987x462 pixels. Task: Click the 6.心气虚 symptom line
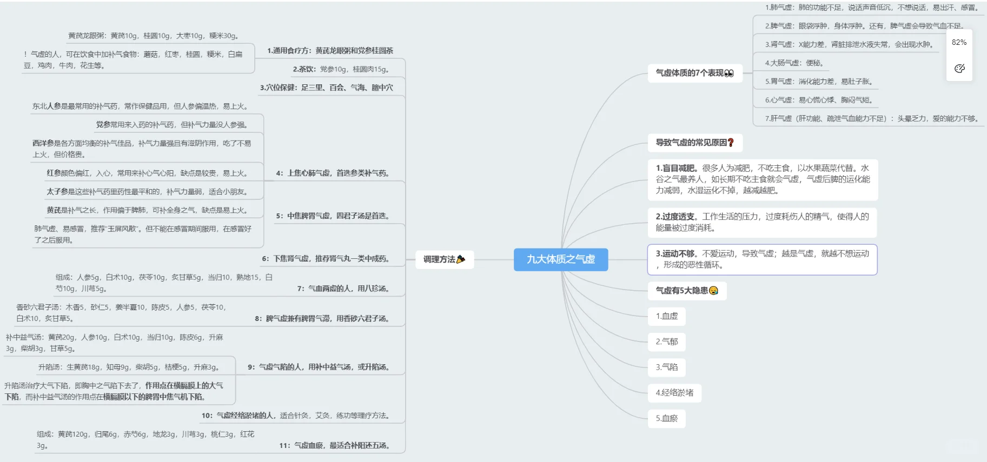[819, 100]
